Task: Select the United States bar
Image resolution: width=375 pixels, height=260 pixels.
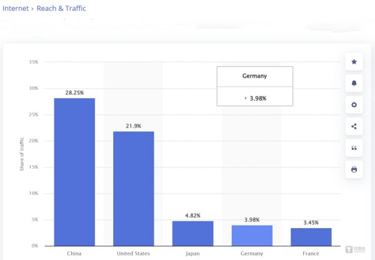Action: click(134, 189)
